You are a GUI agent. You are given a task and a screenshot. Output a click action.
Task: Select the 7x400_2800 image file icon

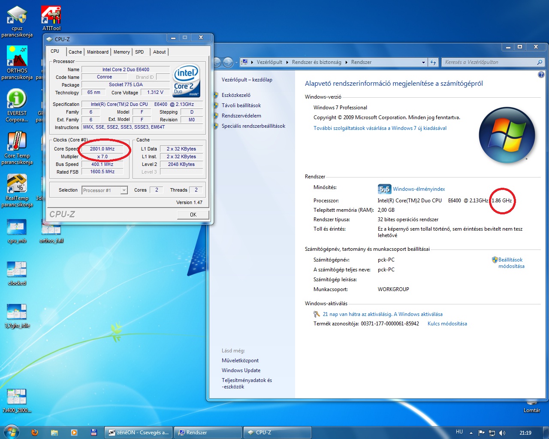[17, 401]
